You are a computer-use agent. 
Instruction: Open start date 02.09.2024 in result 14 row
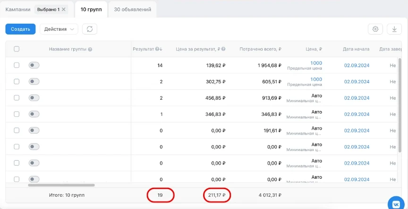coord(357,65)
